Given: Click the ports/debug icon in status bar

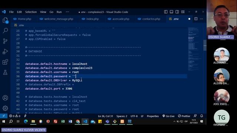Looking at the screenshot, I should coord(25,116).
